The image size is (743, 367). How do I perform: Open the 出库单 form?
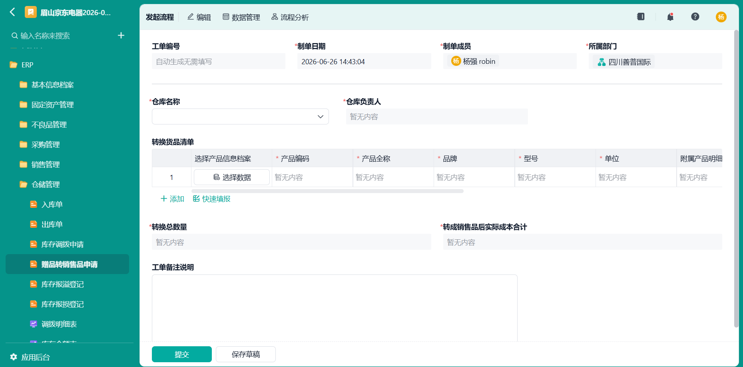tap(67, 224)
